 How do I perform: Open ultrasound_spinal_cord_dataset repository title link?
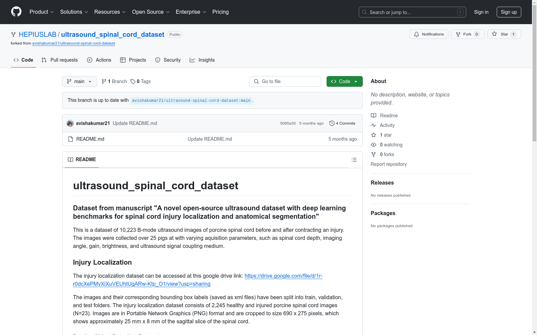113,35
